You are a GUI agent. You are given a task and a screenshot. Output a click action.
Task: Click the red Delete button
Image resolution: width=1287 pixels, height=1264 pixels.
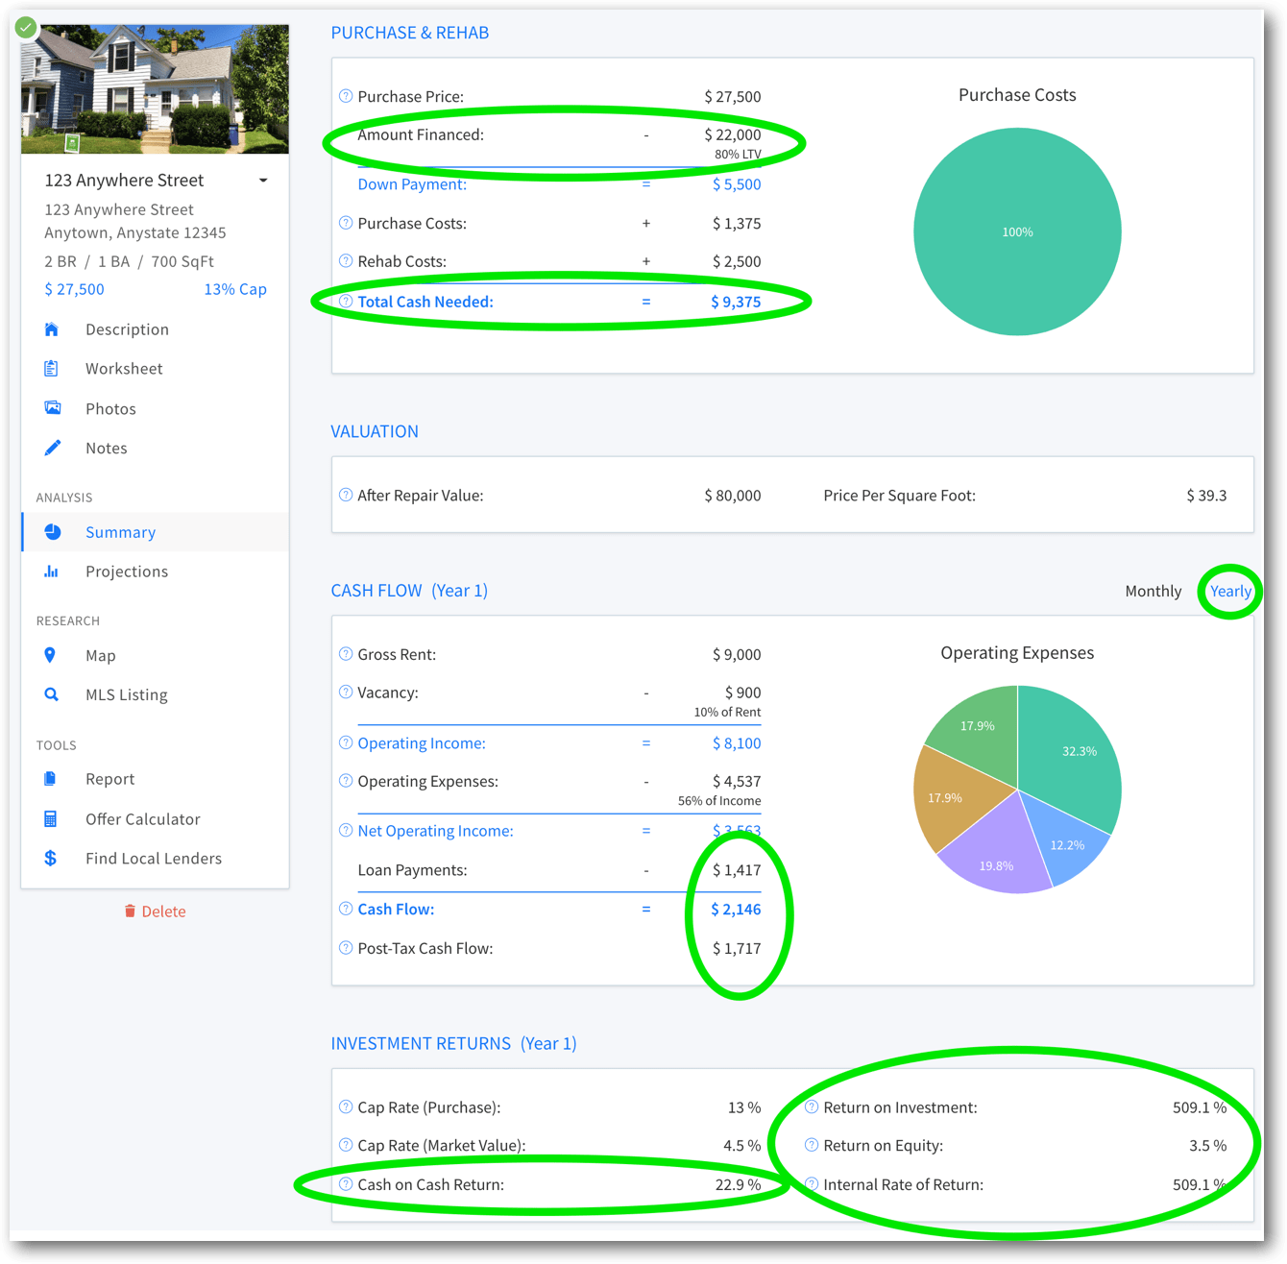(x=155, y=911)
